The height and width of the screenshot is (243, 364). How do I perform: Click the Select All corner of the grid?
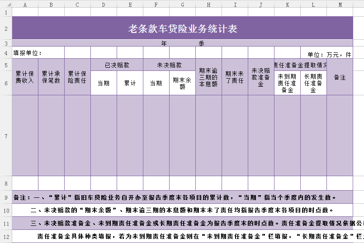click(6, 4)
